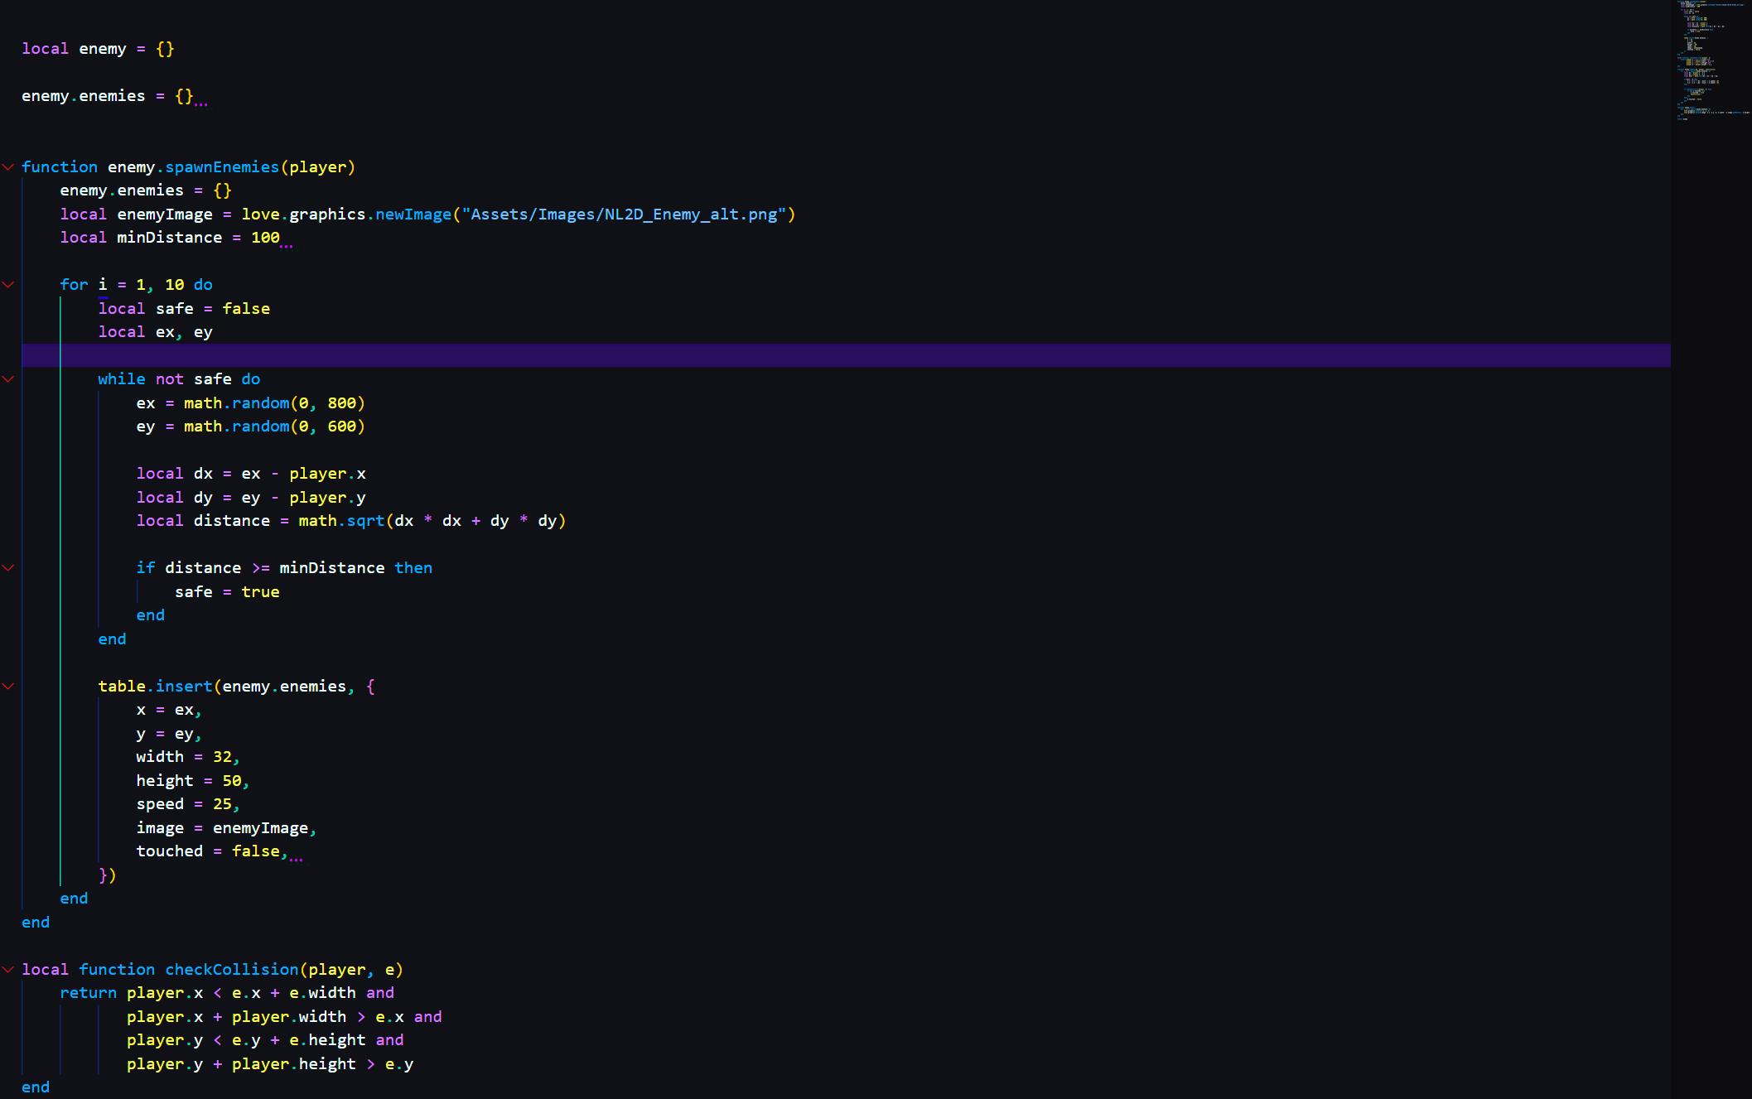Click 'local safe = false' line
The width and height of the screenshot is (1752, 1099).
point(184,309)
